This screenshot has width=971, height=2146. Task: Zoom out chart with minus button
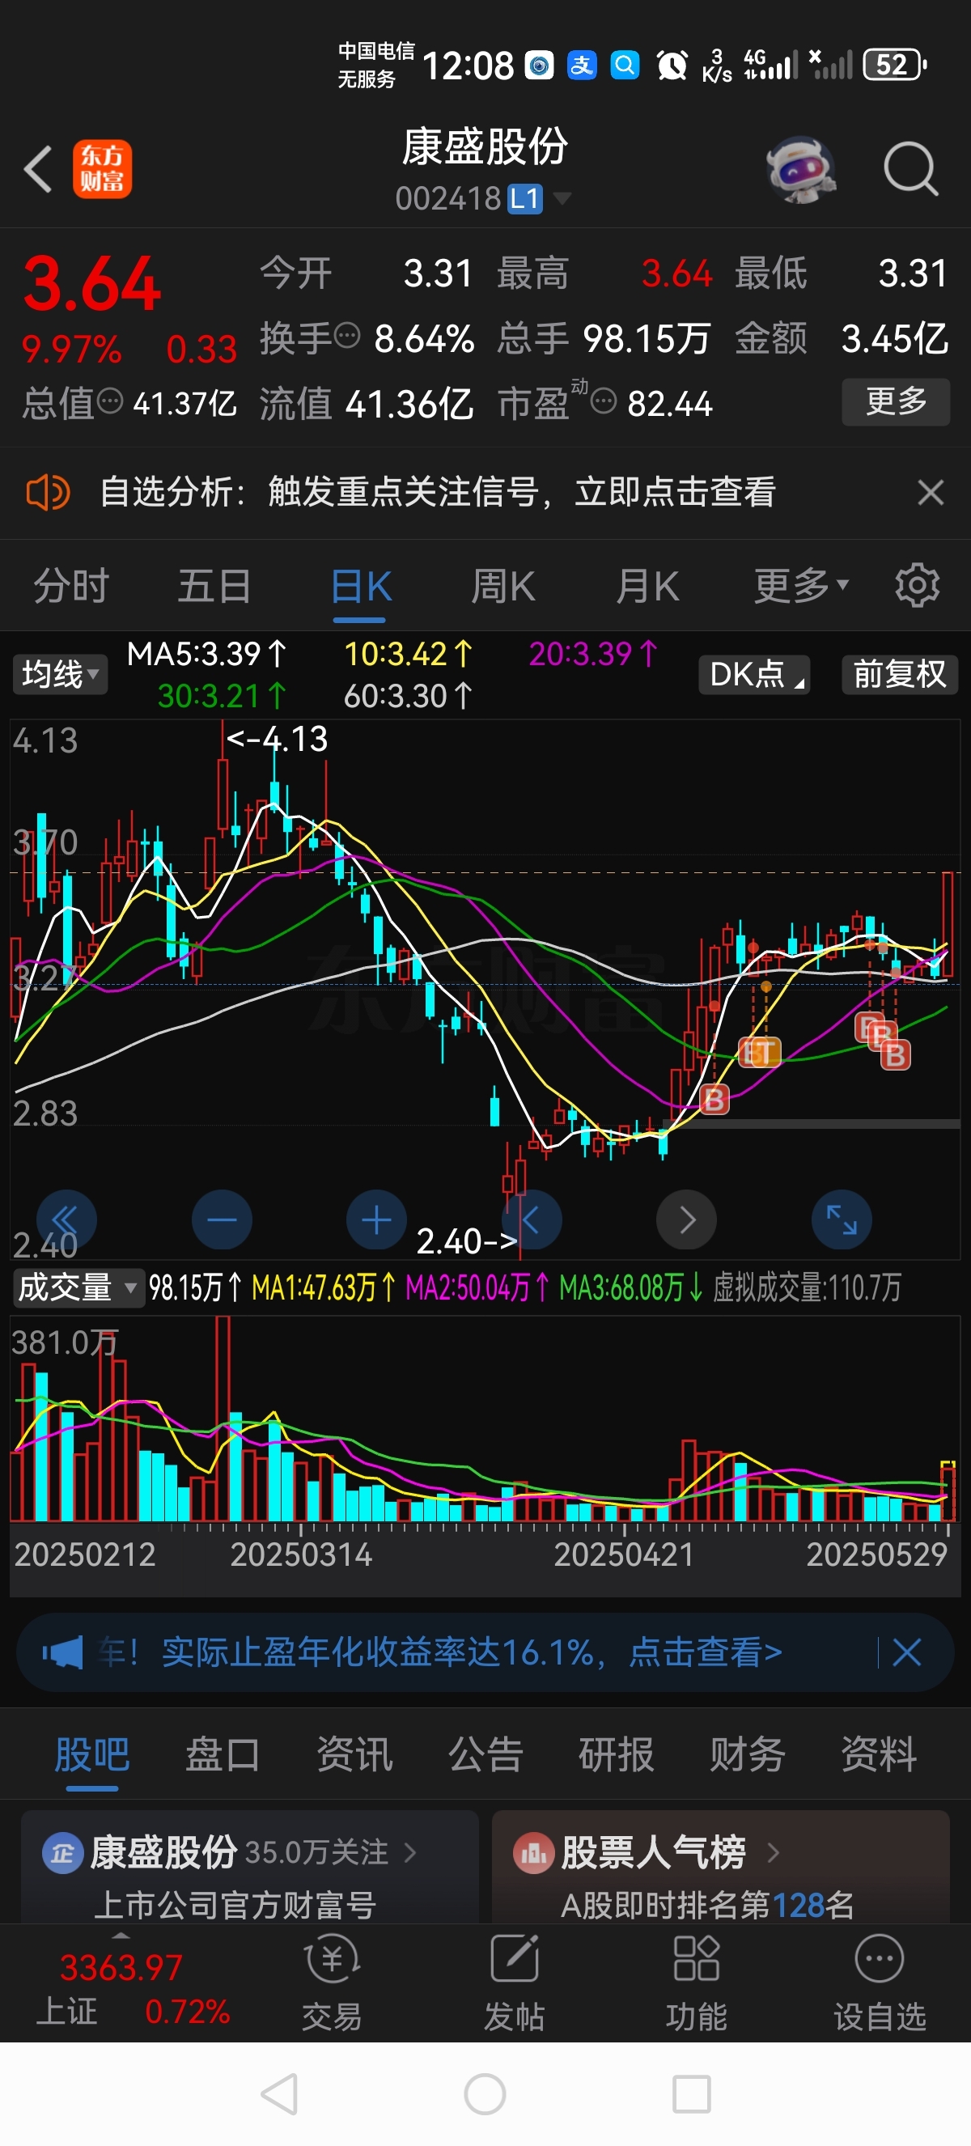click(222, 1220)
